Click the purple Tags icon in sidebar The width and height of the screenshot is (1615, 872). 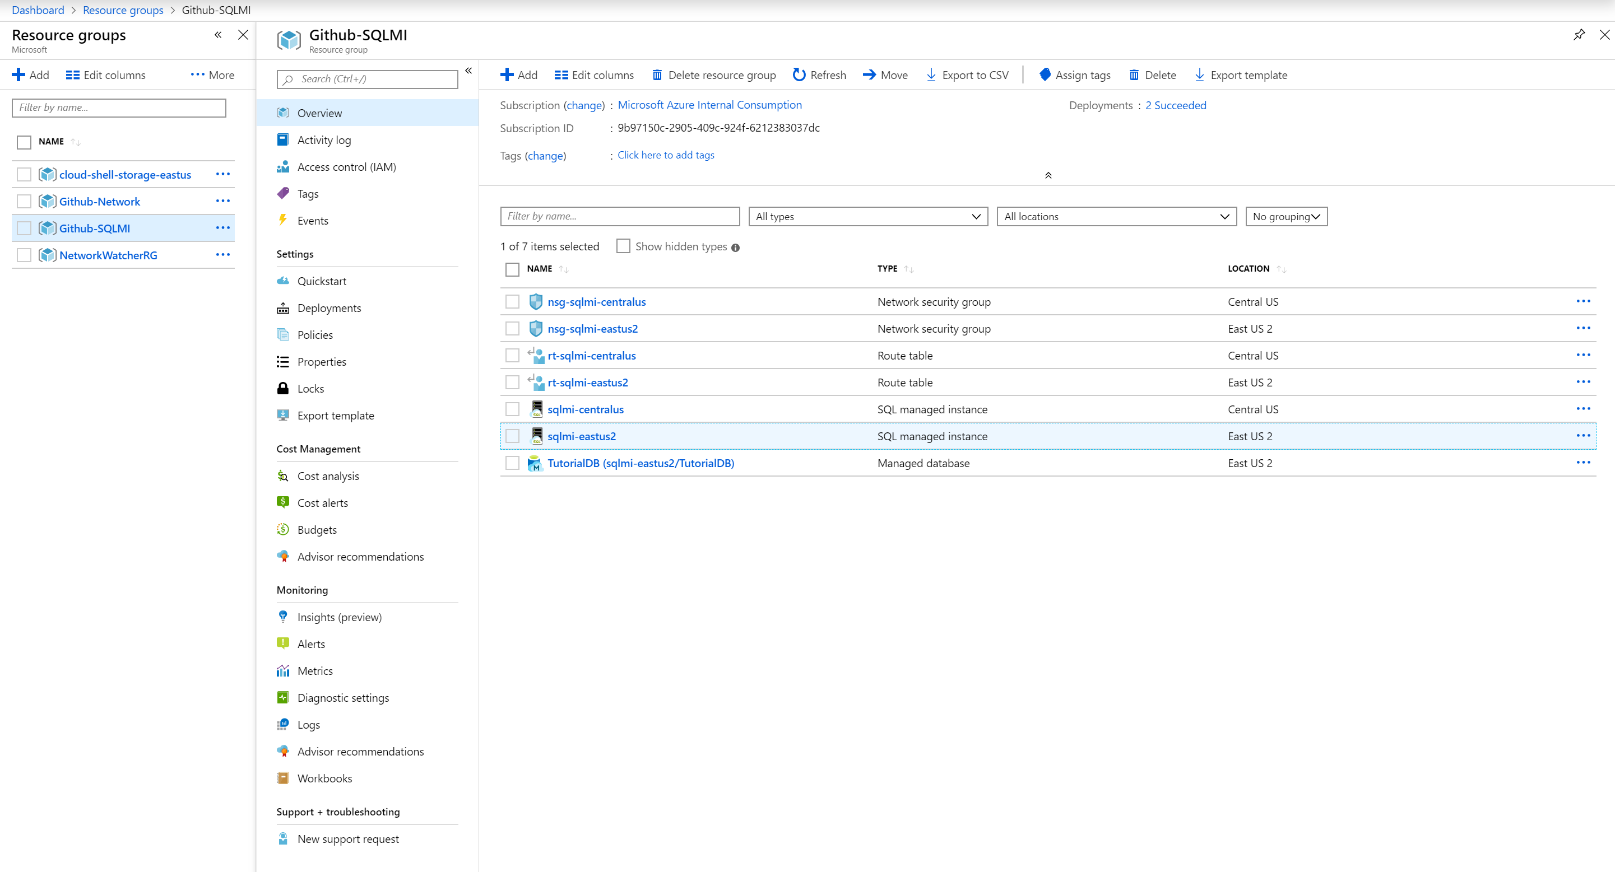click(283, 194)
